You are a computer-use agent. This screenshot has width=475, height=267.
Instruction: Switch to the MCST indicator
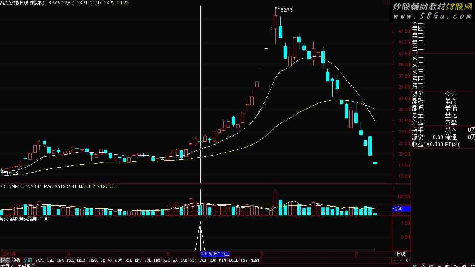click(x=255, y=260)
